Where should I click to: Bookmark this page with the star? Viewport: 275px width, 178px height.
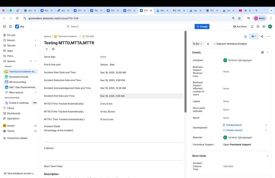pos(239,18)
